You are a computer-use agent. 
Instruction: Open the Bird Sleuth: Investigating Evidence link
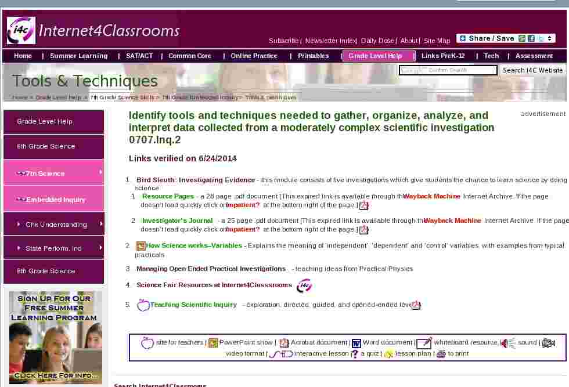(x=196, y=180)
